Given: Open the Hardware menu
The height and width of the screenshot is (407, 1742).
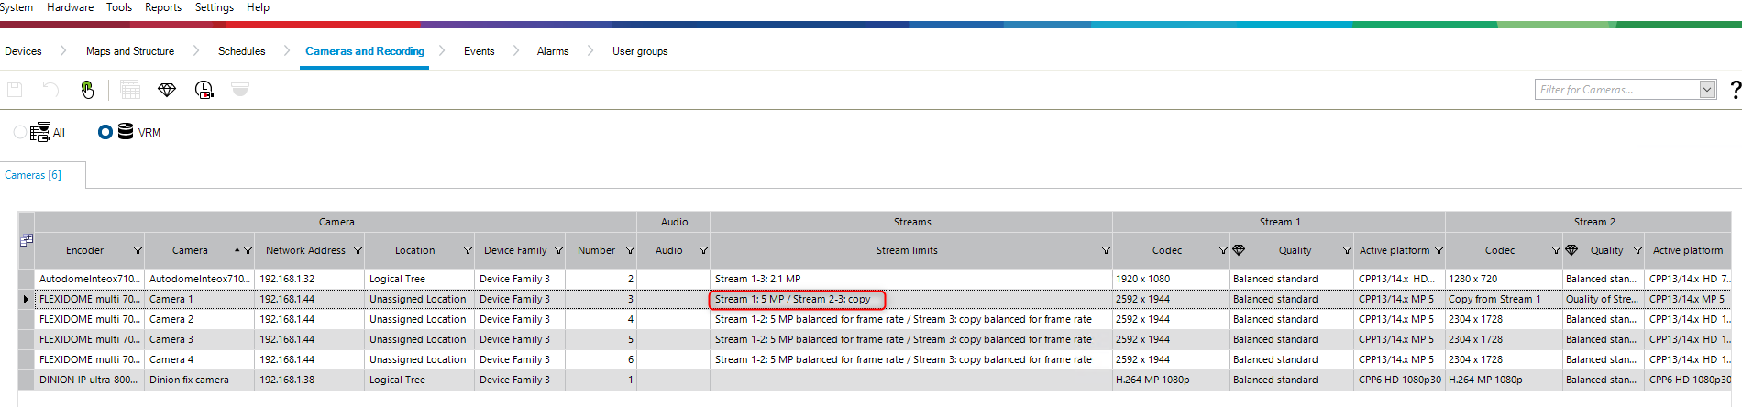Looking at the screenshot, I should pos(70,7).
